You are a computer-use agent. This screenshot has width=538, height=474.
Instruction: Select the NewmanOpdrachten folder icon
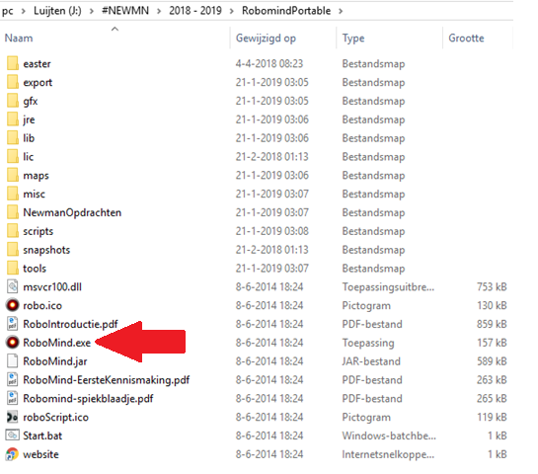point(13,212)
